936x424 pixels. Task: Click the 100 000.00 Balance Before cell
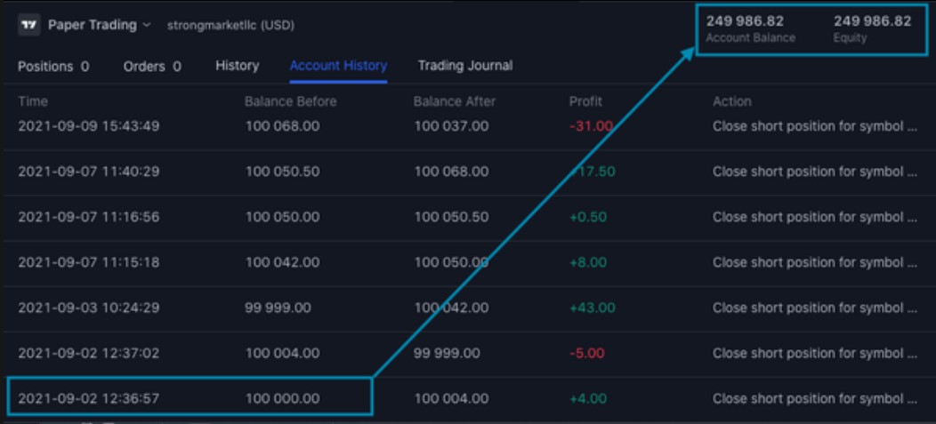coord(282,398)
